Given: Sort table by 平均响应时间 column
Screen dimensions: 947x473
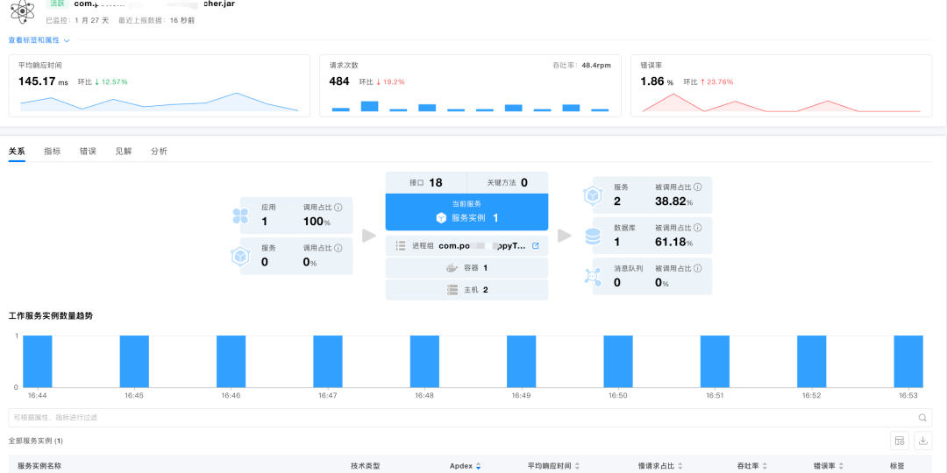Looking at the screenshot, I should [x=577, y=467].
